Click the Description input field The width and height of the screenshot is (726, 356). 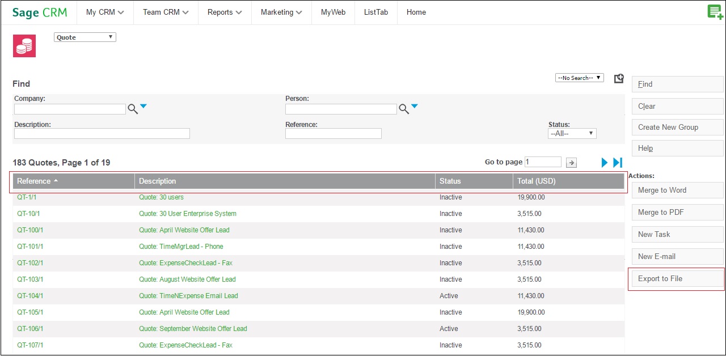tap(102, 134)
